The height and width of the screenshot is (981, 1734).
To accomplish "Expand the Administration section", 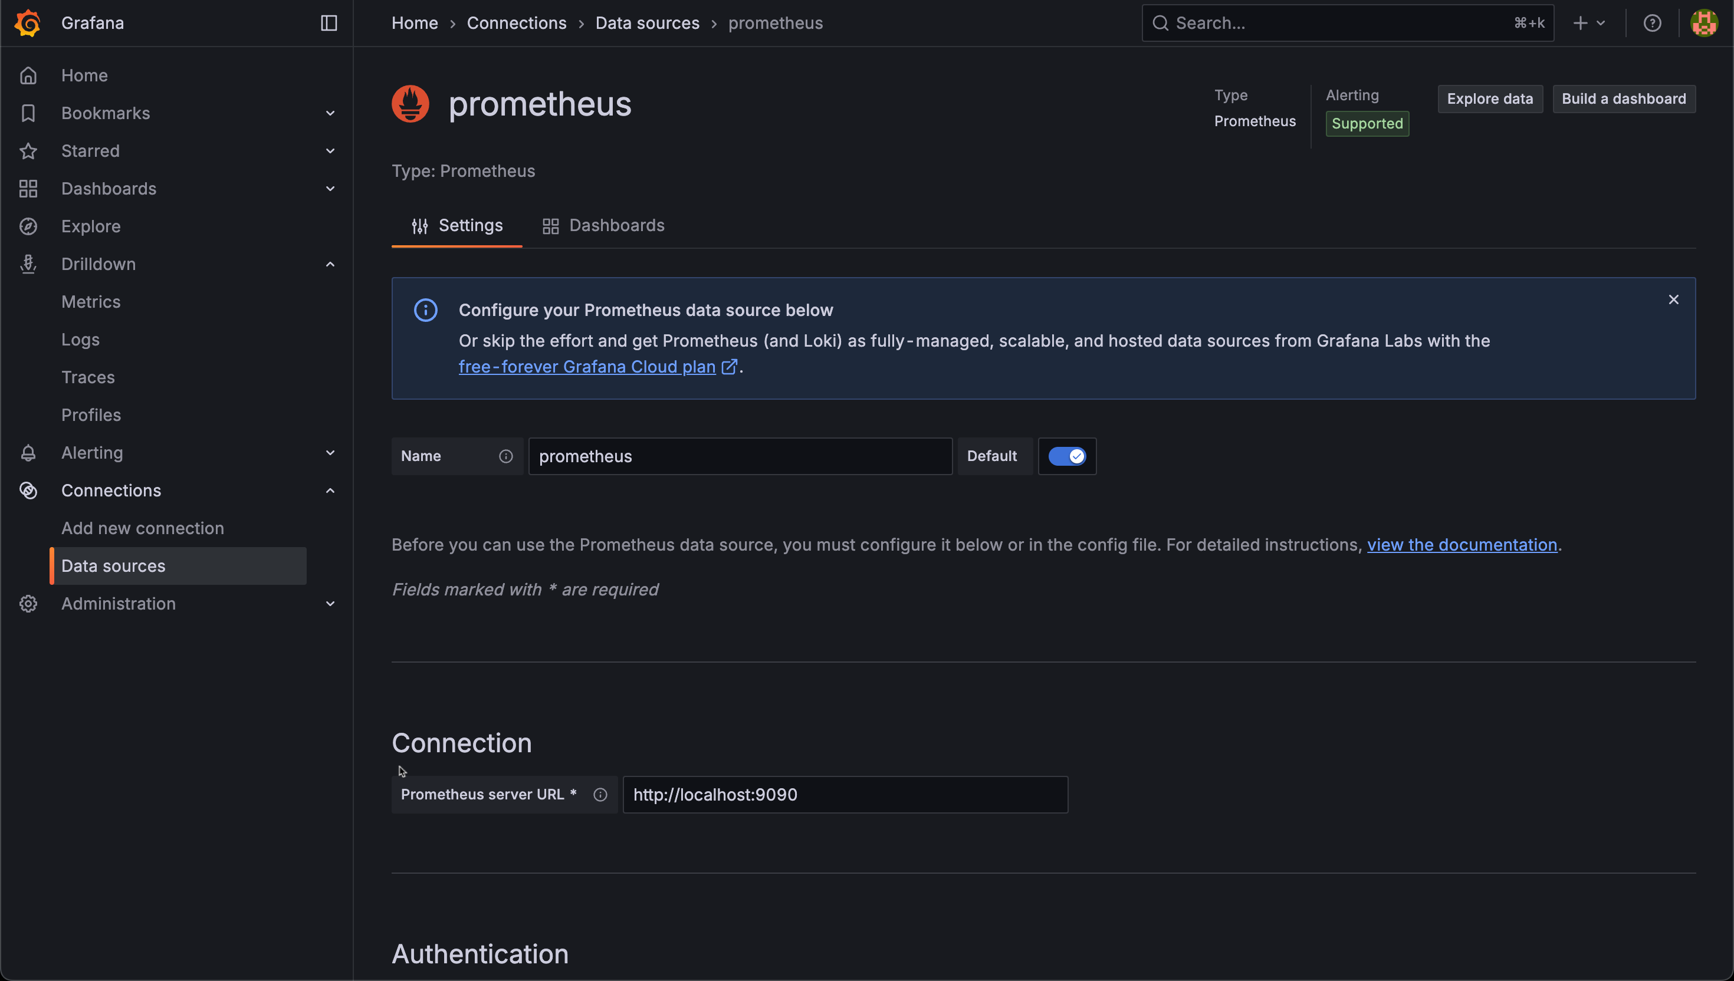I will [330, 603].
